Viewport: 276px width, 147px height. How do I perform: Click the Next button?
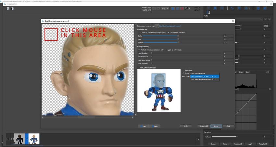tap(155, 126)
